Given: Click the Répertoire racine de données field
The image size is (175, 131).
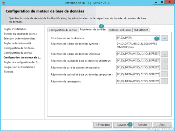Looking at the screenshot, I should point(138,38).
